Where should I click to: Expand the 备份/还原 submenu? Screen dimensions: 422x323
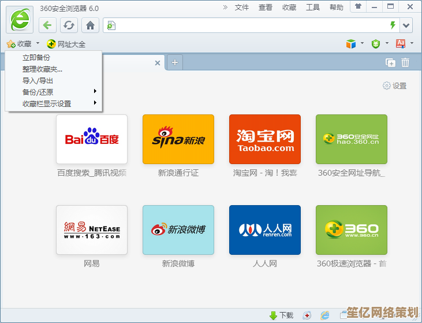(58, 92)
